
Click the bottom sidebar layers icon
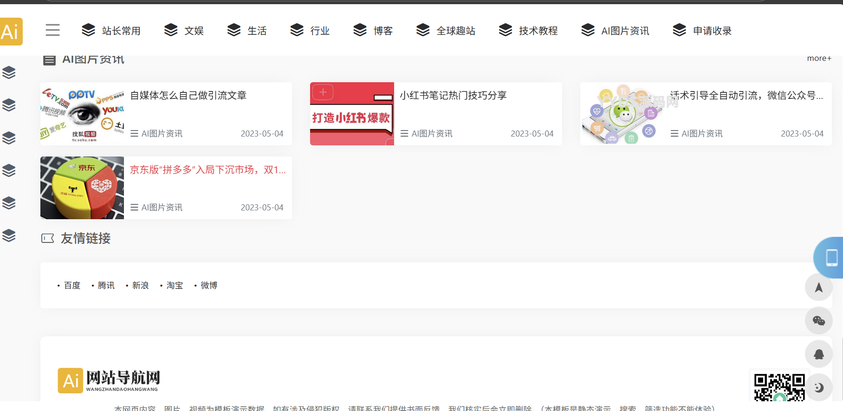(9, 235)
